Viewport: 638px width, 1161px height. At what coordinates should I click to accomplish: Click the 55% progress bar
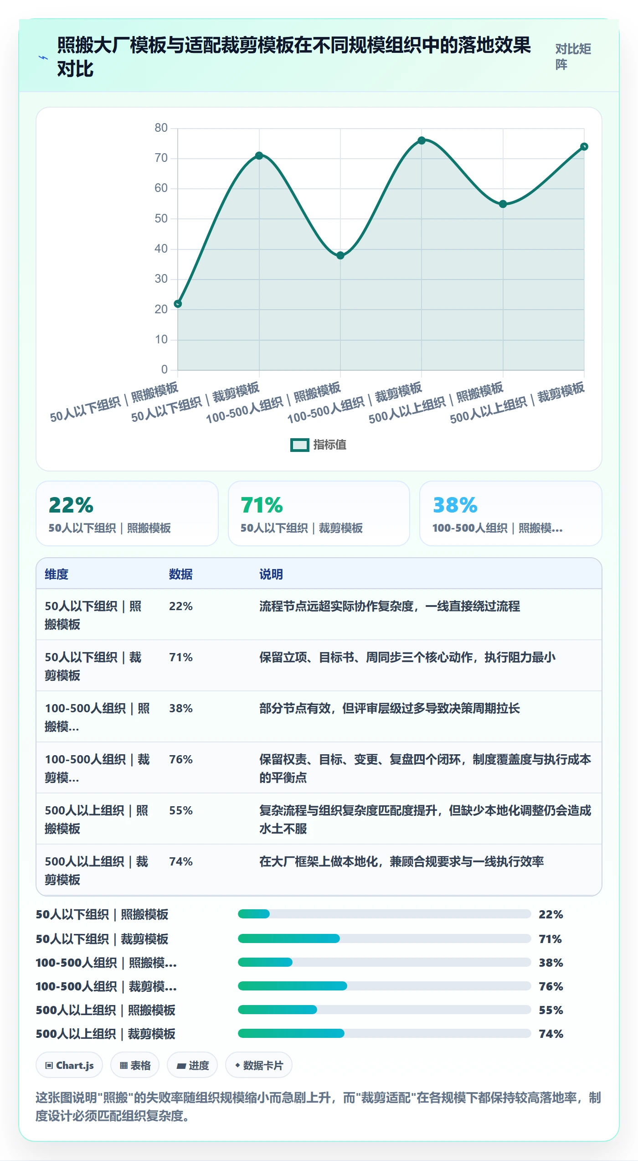(x=384, y=1010)
